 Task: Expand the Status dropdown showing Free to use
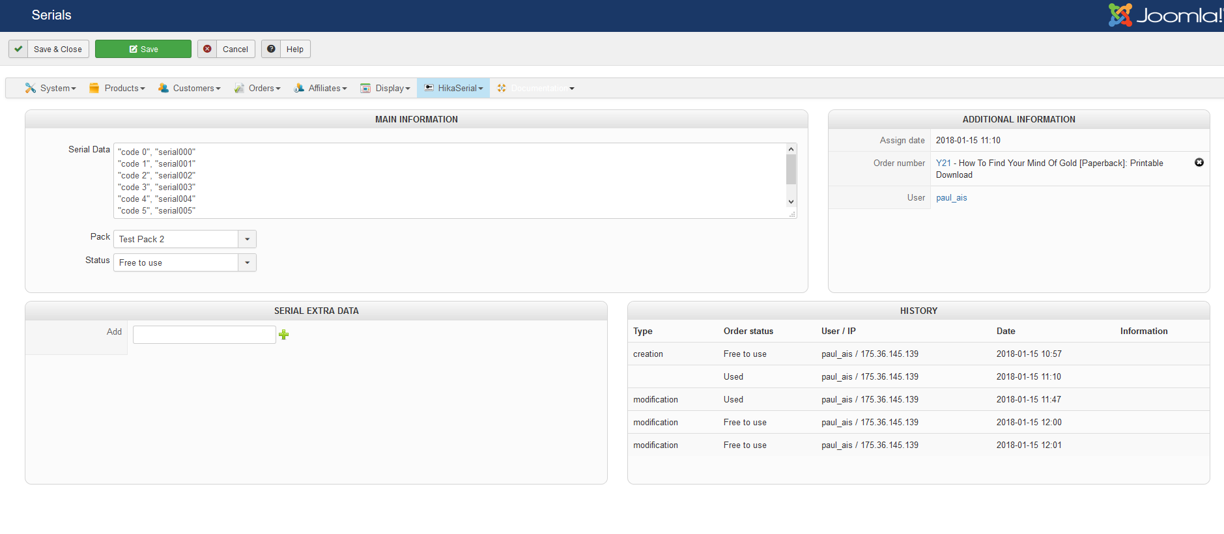pyautogui.click(x=185, y=262)
